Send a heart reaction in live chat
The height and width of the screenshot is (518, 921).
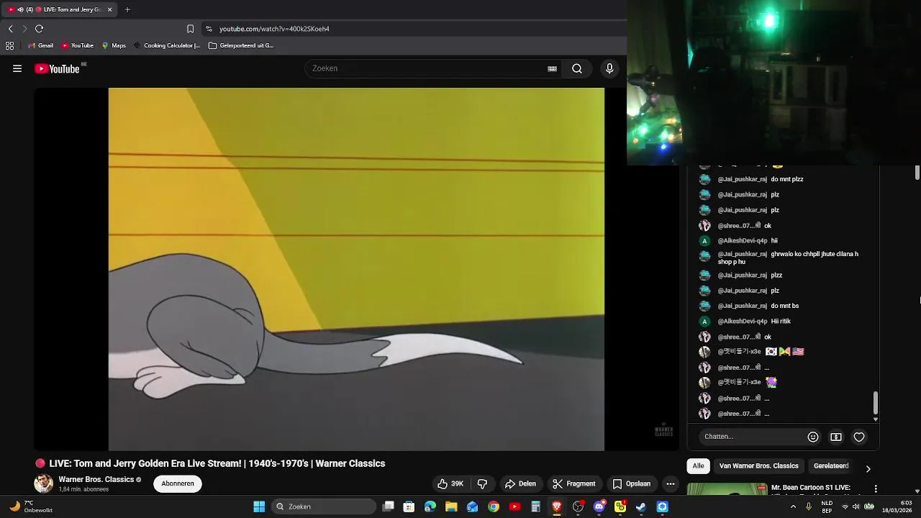(859, 437)
